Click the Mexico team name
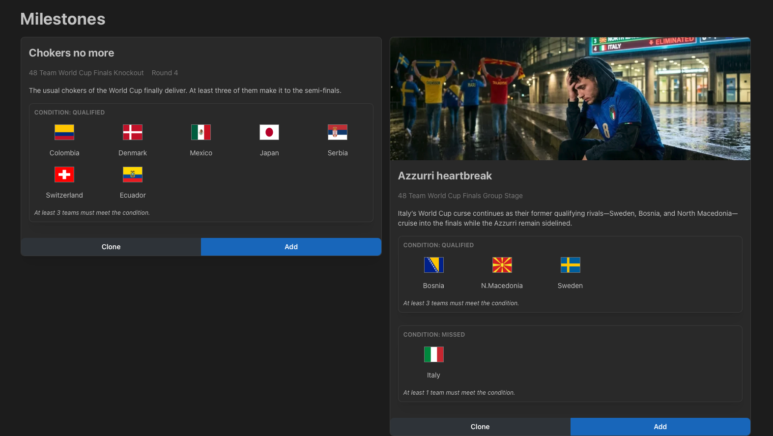Image resolution: width=773 pixels, height=436 pixels. click(201, 153)
